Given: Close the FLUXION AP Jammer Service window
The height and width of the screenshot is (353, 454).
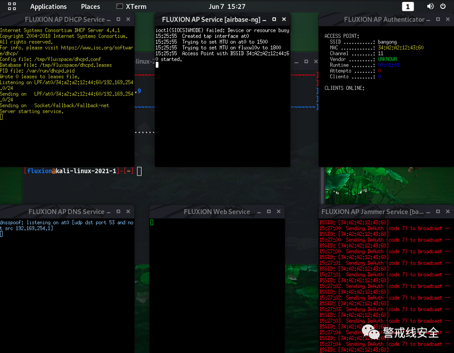Looking at the screenshot, I should pos(448,212).
